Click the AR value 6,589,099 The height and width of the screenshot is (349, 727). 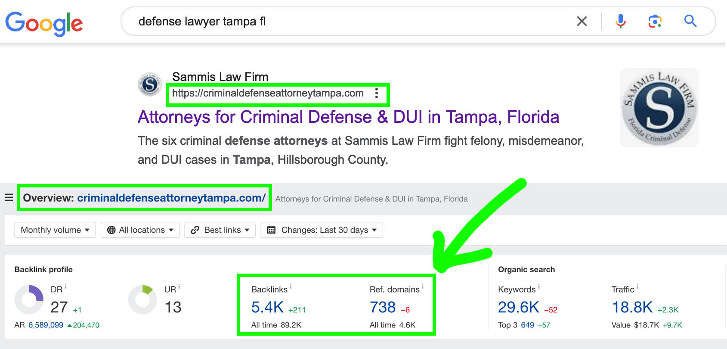coord(46,325)
